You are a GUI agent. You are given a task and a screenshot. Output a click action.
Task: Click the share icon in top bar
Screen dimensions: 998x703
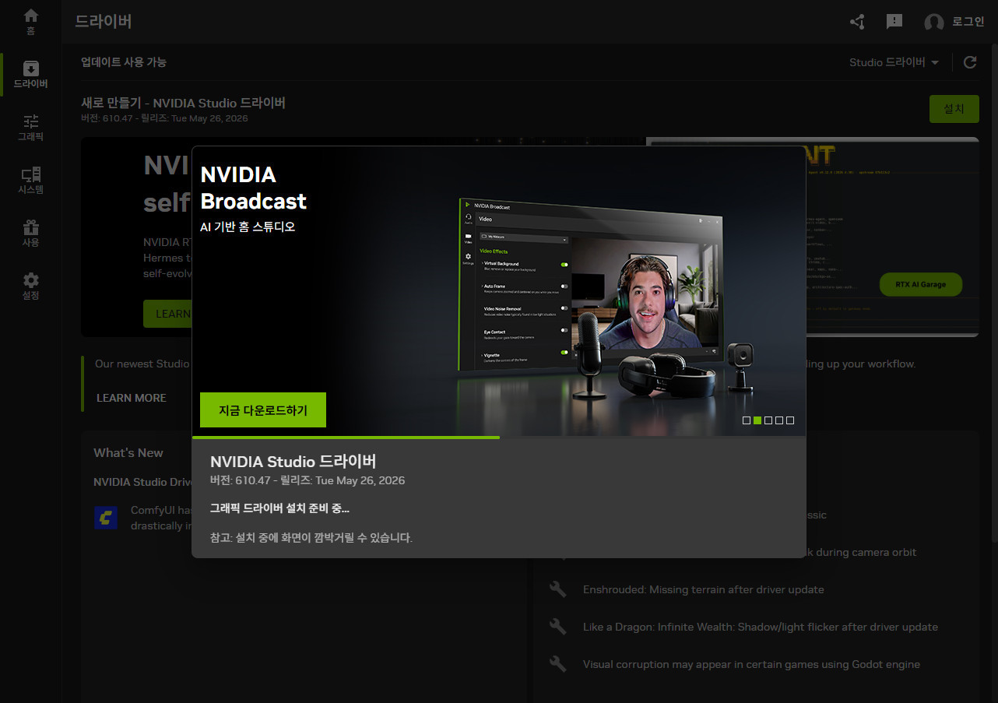[857, 22]
